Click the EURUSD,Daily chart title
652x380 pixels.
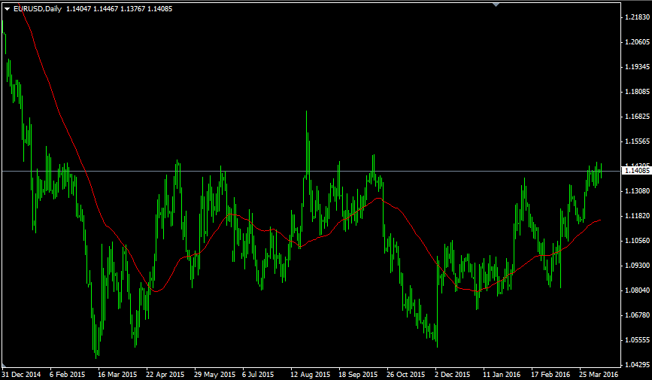pyautogui.click(x=38, y=9)
